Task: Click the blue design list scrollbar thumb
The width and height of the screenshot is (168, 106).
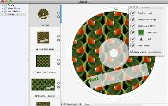Action: (61, 14)
